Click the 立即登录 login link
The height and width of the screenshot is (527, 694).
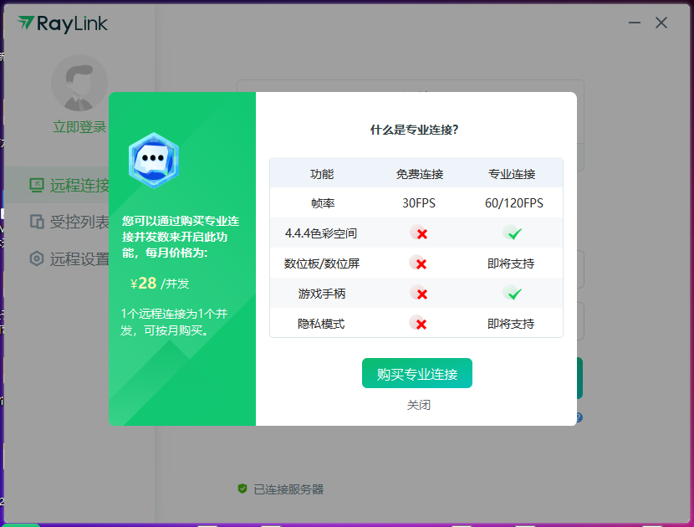coord(79,127)
